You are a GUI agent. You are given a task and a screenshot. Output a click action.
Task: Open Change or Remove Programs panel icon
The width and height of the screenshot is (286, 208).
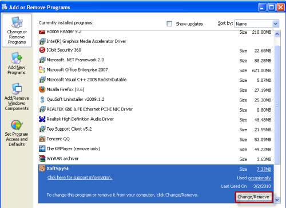pyautogui.click(x=17, y=22)
